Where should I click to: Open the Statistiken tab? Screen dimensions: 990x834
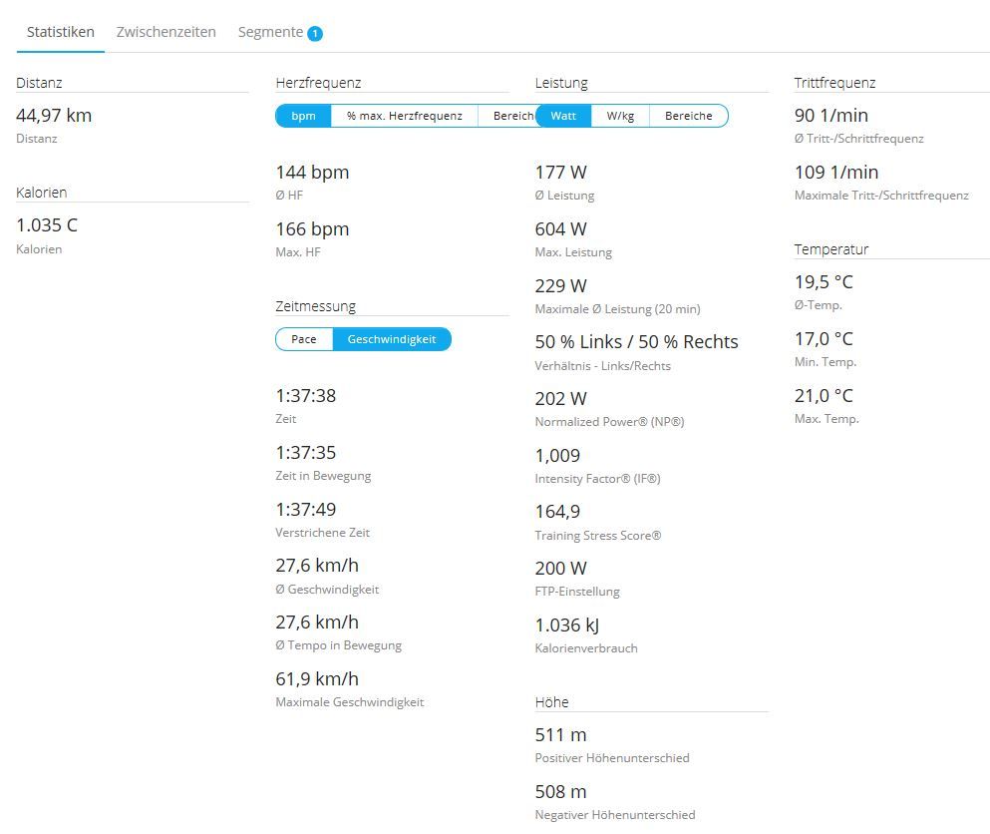click(60, 32)
